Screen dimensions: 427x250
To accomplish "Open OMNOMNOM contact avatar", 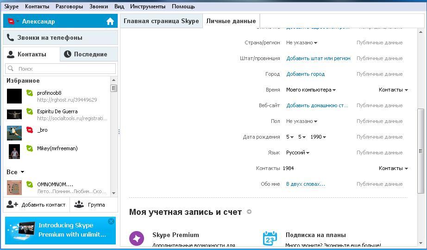I will (14, 187).
